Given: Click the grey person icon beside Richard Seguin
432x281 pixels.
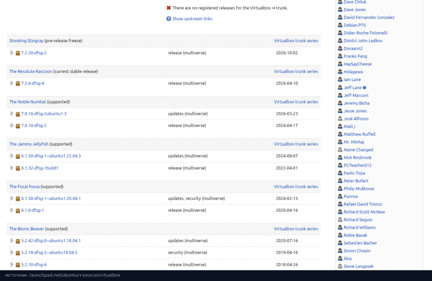Looking at the screenshot, I should tap(340, 220).
